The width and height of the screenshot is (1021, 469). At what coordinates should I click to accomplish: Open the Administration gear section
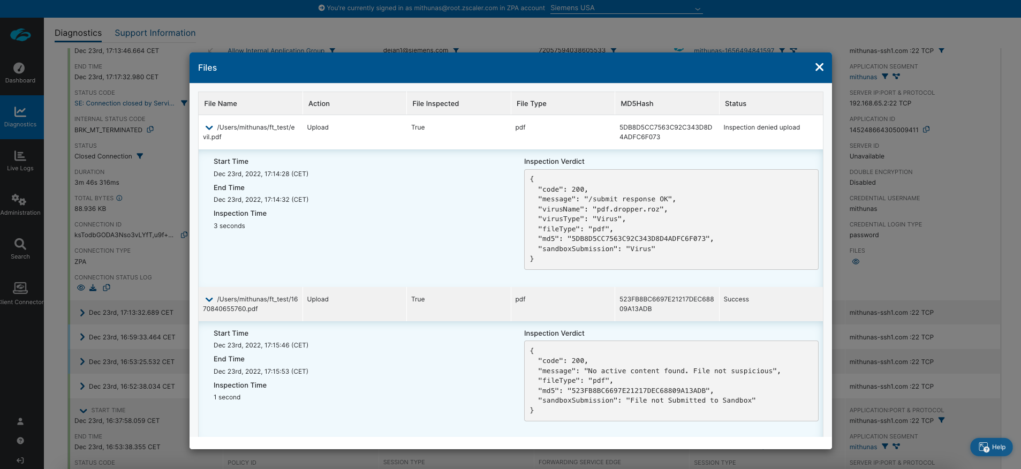click(x=20, y=205)
